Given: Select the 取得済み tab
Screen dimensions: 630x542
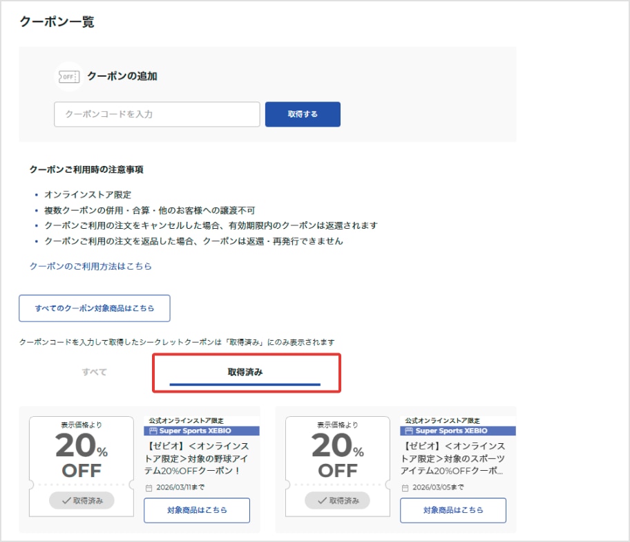Looking at the screenshot, I should (x=246, y=371).
